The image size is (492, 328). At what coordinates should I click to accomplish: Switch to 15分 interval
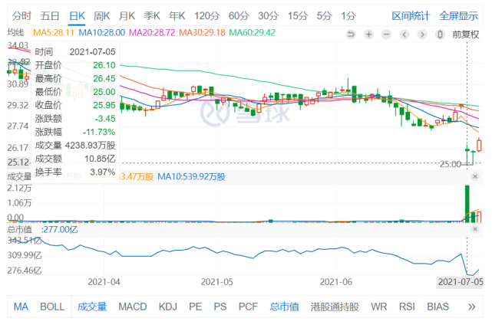click(x=298, y=15)
